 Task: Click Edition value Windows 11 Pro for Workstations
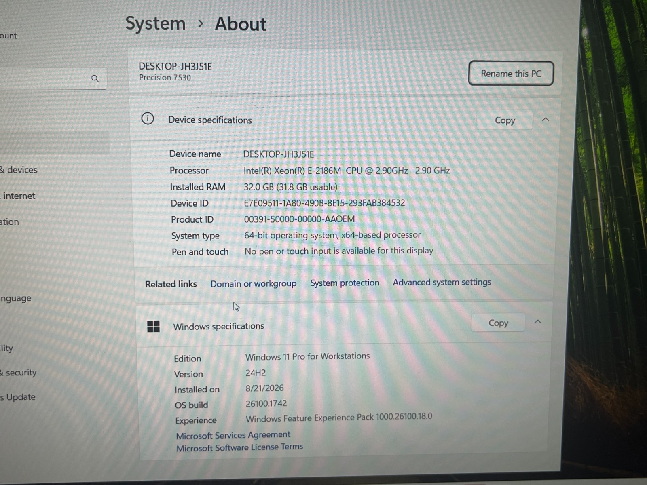point(307,356)
